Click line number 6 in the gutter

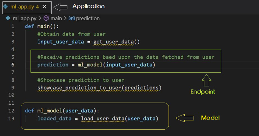[12, 65]
